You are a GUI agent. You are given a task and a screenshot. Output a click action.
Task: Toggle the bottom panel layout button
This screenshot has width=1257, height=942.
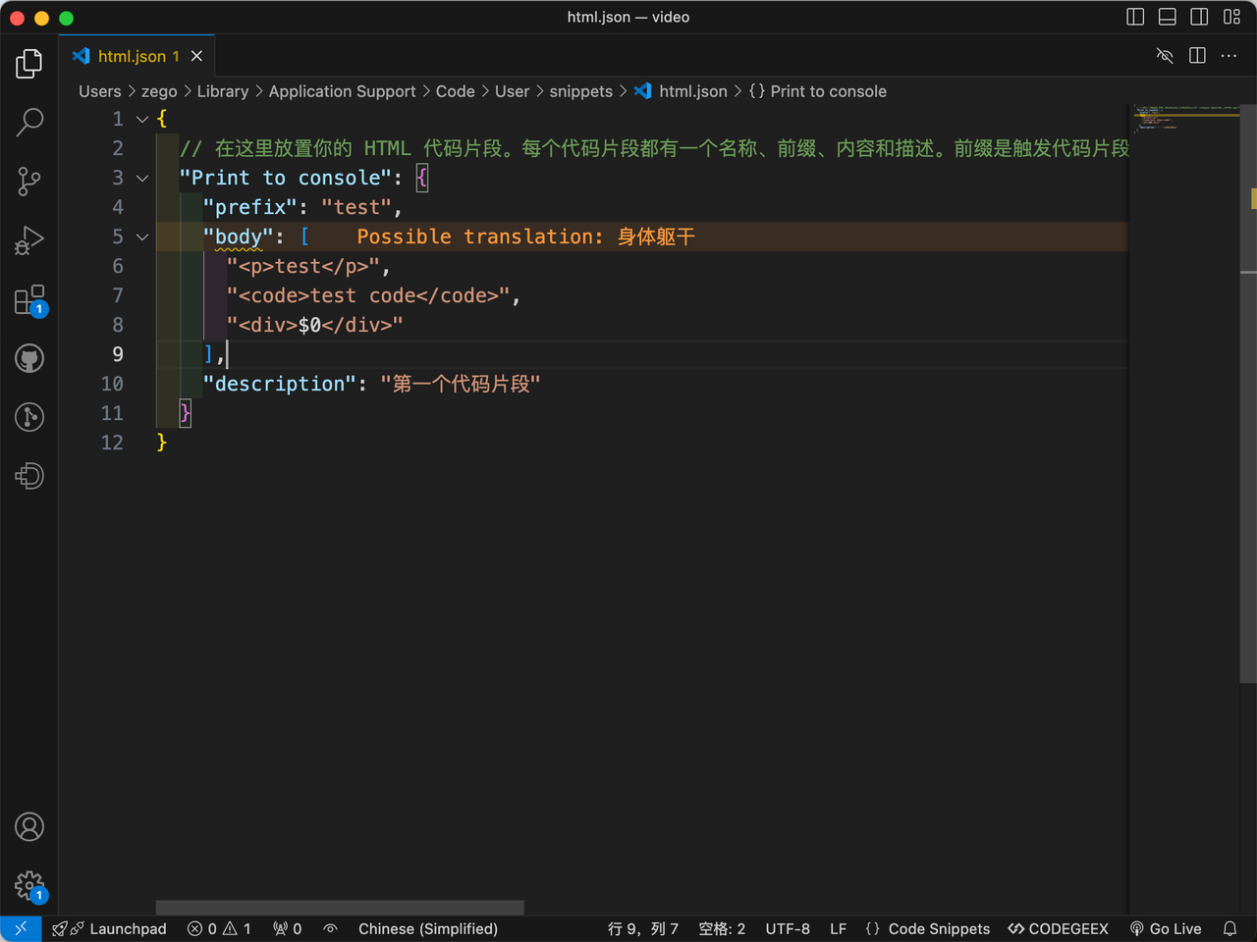pyautogui.click(x=1167, y=17)
